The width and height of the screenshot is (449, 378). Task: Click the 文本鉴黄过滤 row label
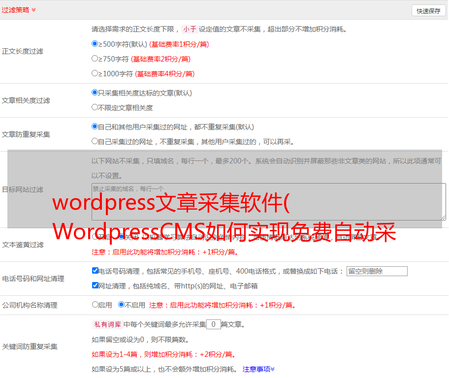click(x=23, y=245)
